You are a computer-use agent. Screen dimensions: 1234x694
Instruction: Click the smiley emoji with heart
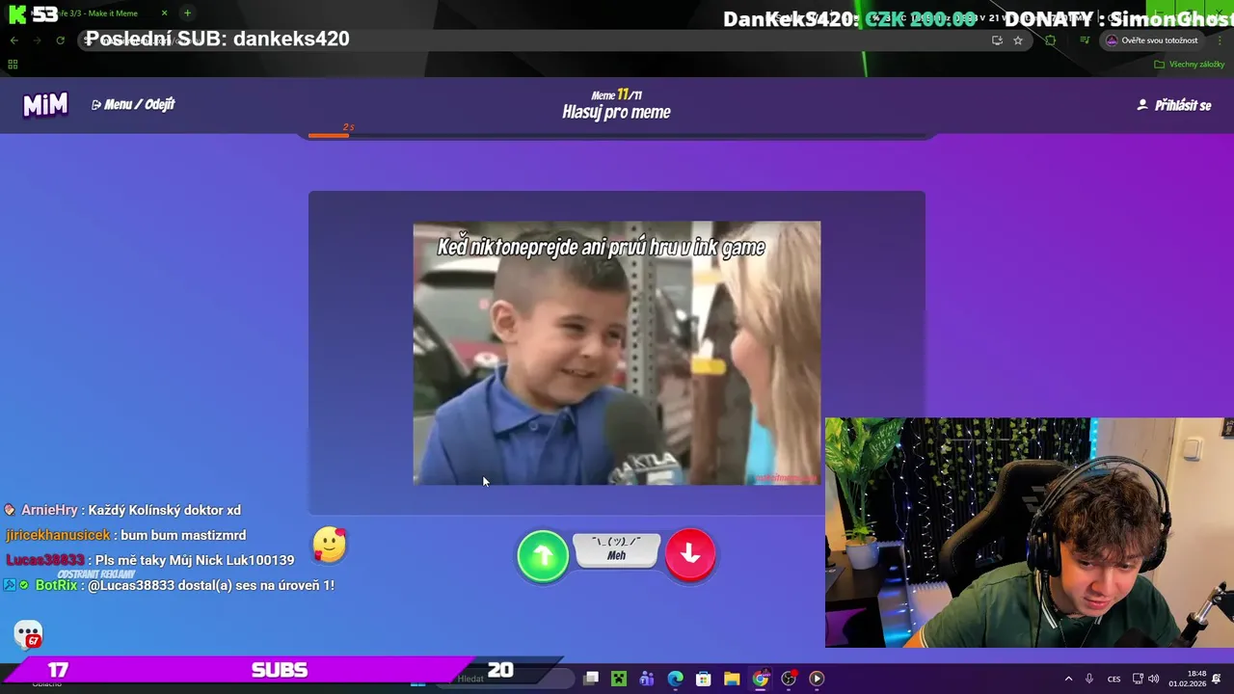pos(330,545)
